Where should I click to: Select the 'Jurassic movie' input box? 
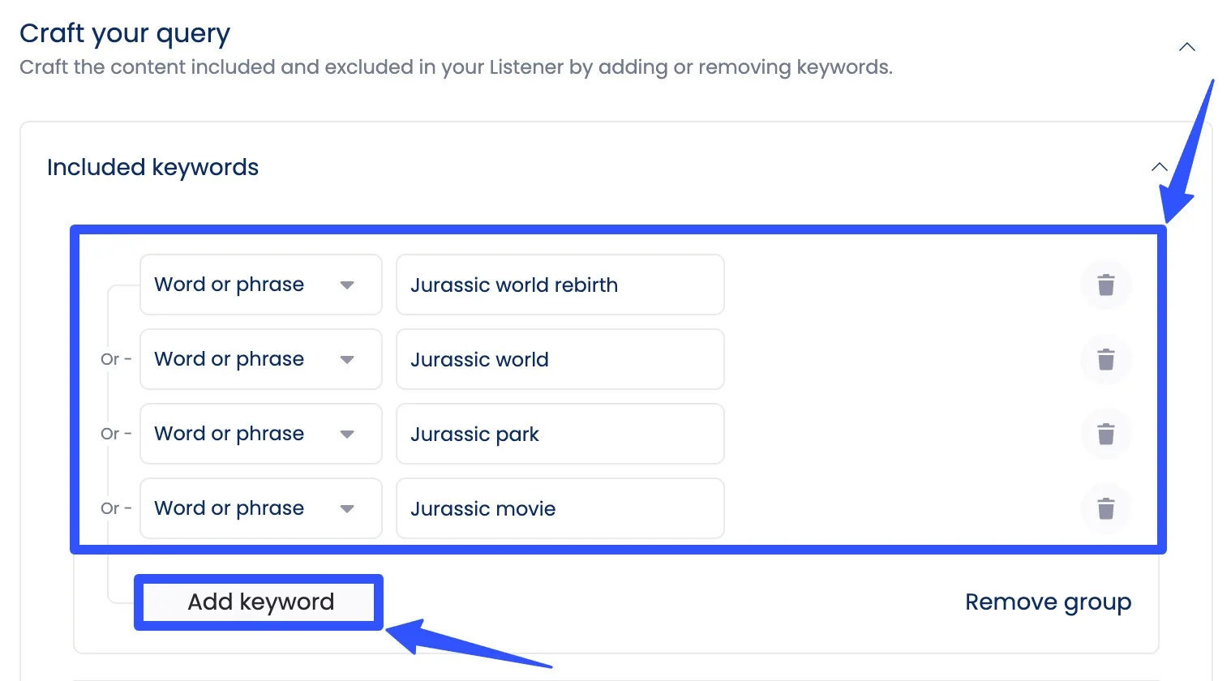(560, 508)
